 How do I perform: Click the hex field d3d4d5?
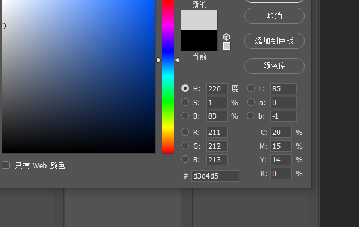pos(215,176)
